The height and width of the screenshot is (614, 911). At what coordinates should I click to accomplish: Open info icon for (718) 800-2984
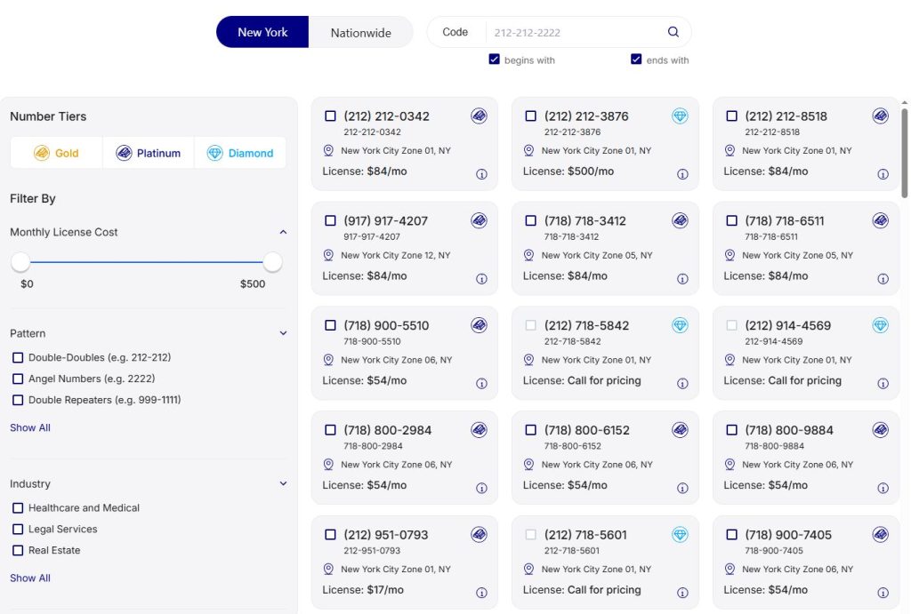click(481, 488)
